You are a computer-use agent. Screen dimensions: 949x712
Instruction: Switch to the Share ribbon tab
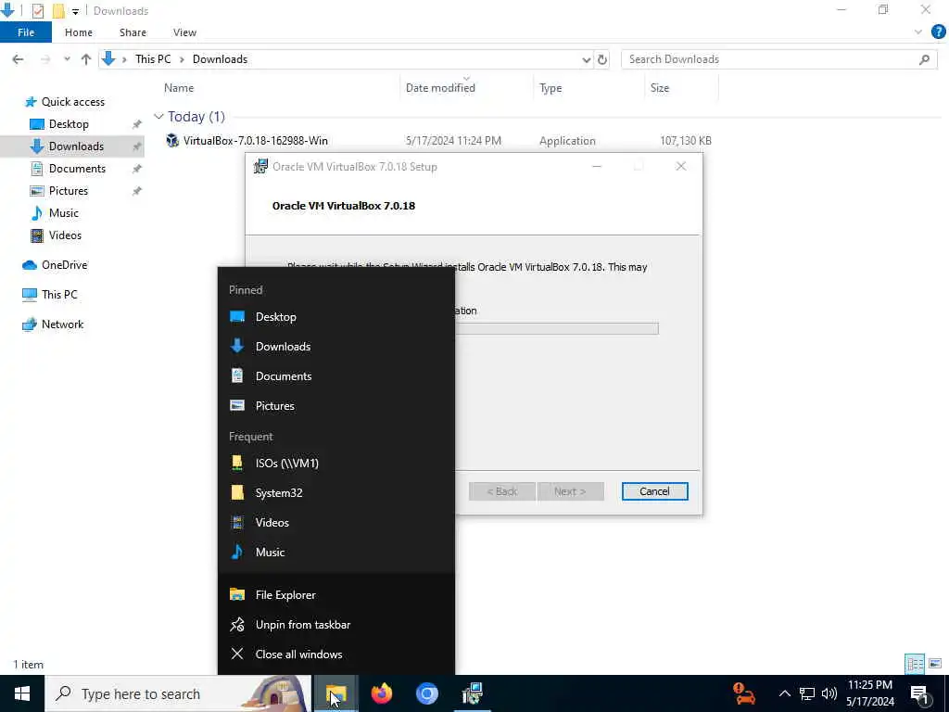(x=133, y=32)
